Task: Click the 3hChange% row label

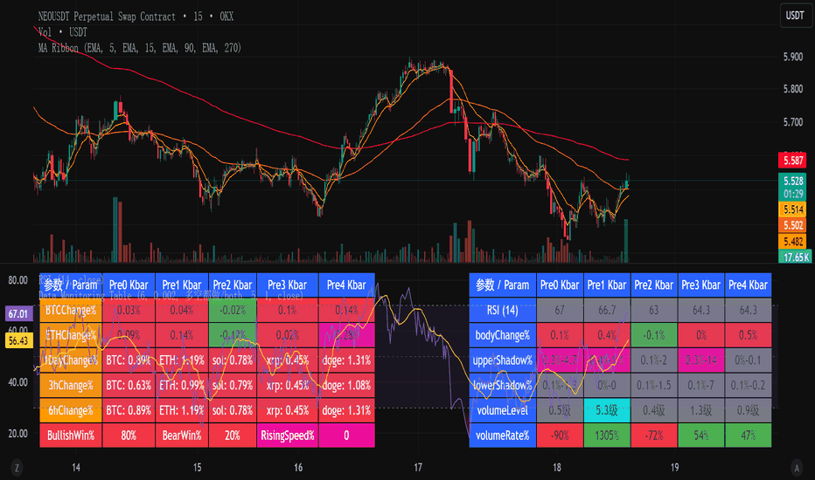Action: point(71,386)
